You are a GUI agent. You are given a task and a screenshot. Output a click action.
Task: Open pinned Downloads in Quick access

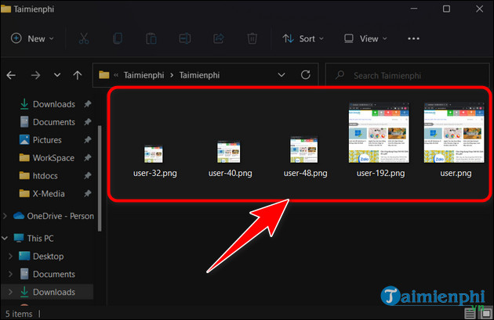(x=54, y=104)
